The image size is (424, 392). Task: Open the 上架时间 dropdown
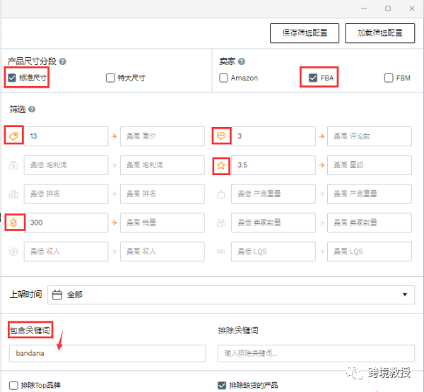[231, 295]
